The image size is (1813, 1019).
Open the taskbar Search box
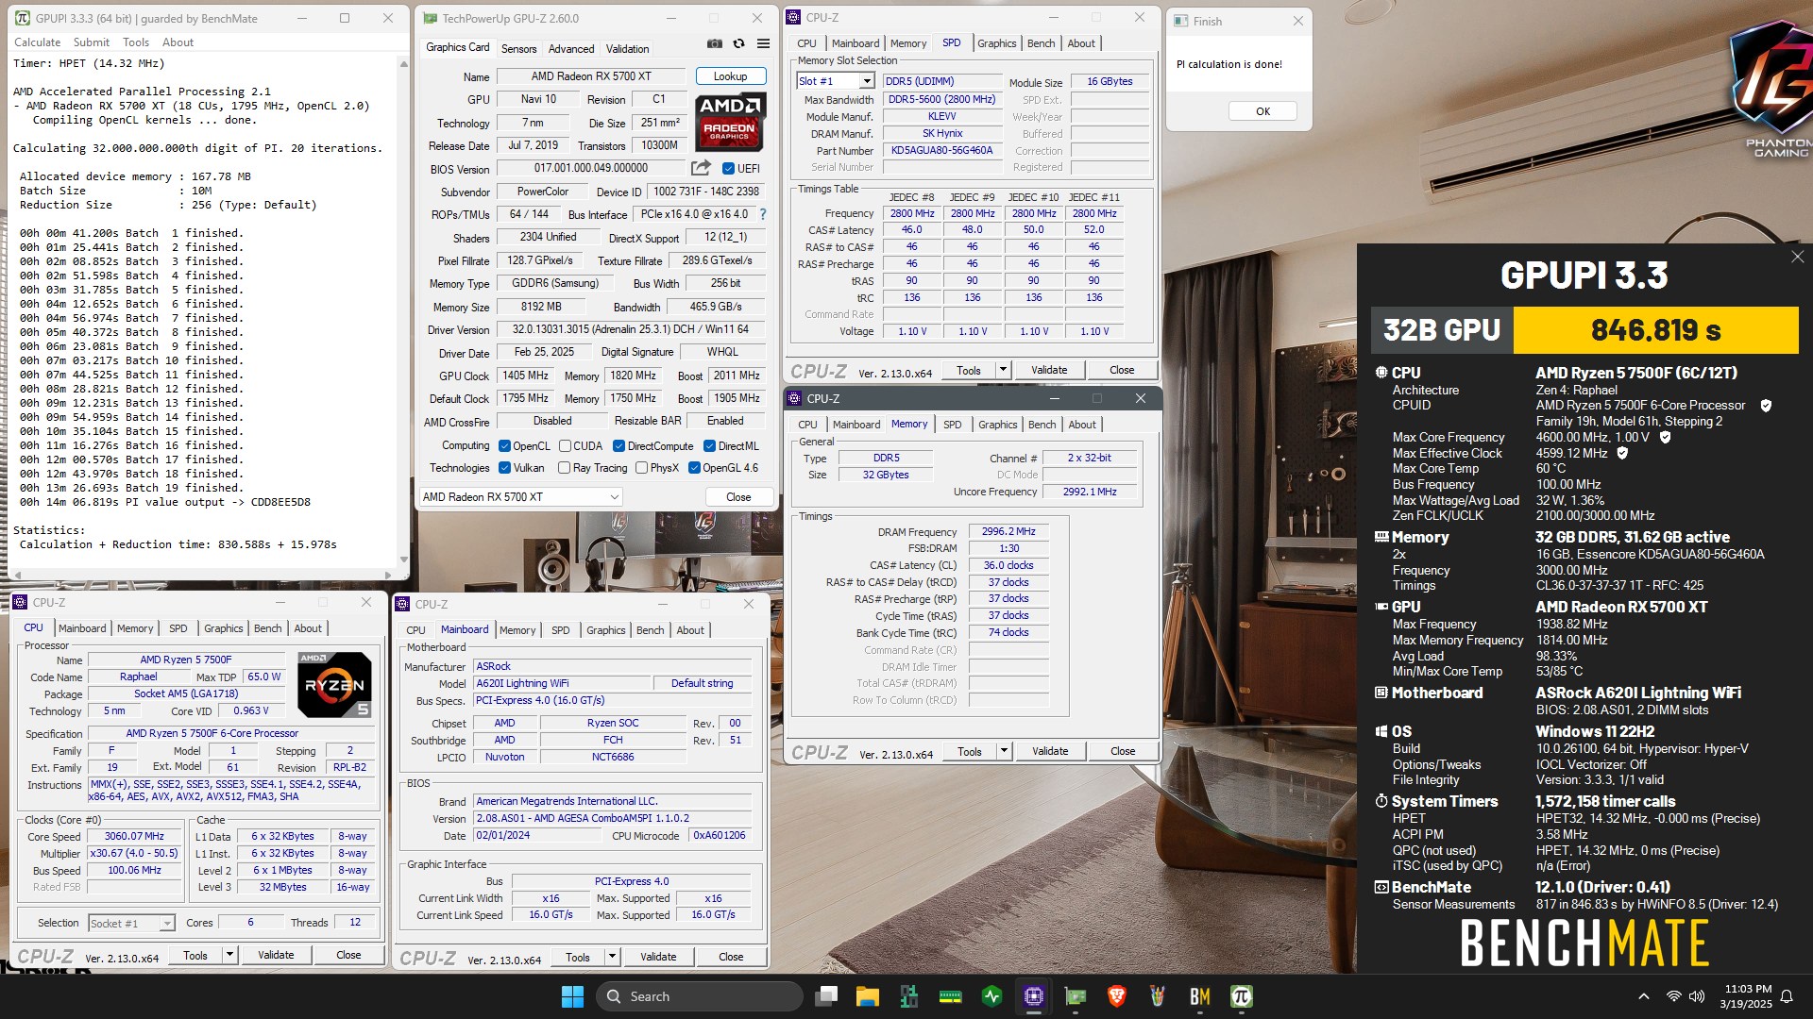tap(700, 996)
